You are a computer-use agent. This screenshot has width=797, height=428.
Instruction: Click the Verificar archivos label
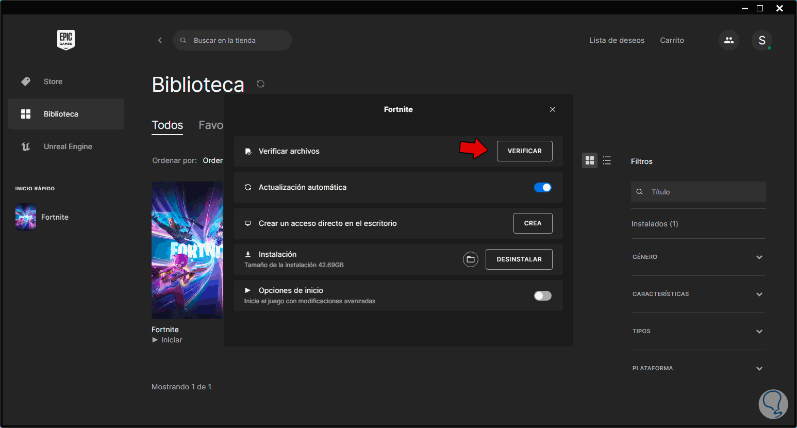(289, 151)
